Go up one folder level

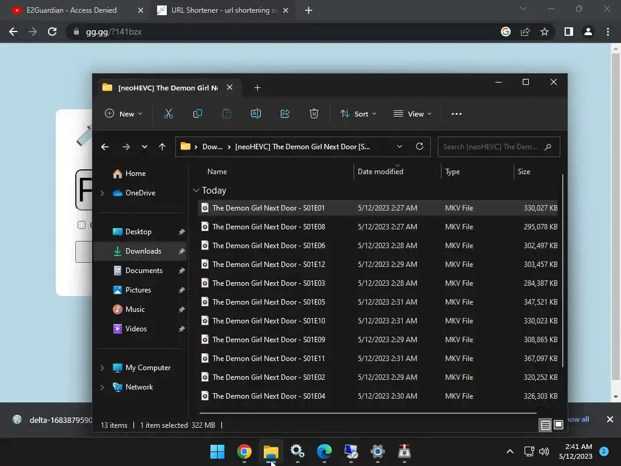click(162, 147)
